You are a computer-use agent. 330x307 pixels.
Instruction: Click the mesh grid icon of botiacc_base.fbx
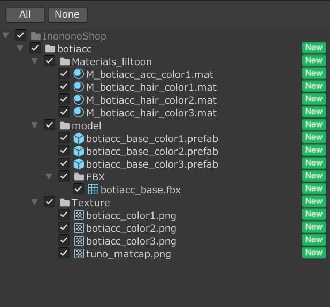click(93, 190)
